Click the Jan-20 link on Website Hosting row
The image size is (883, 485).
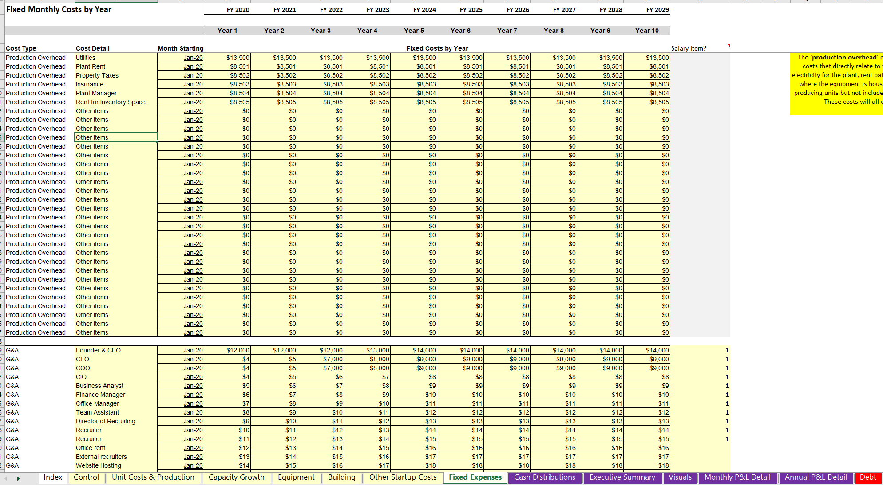click(x=193, y=465)
